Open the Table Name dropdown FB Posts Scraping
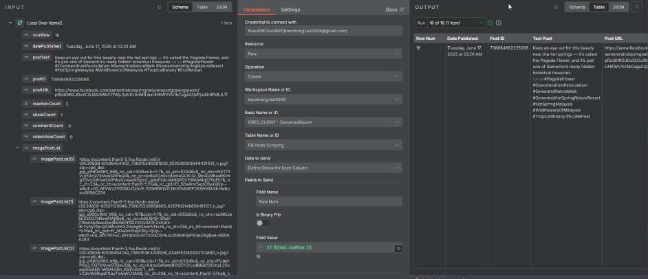Viewport: 648px width, 279px height. (x=323, y=145)
